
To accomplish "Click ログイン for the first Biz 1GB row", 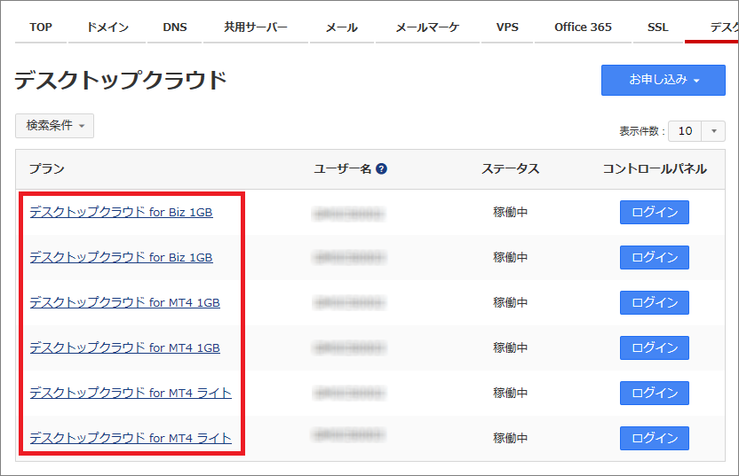I will [x=654, y=212].
